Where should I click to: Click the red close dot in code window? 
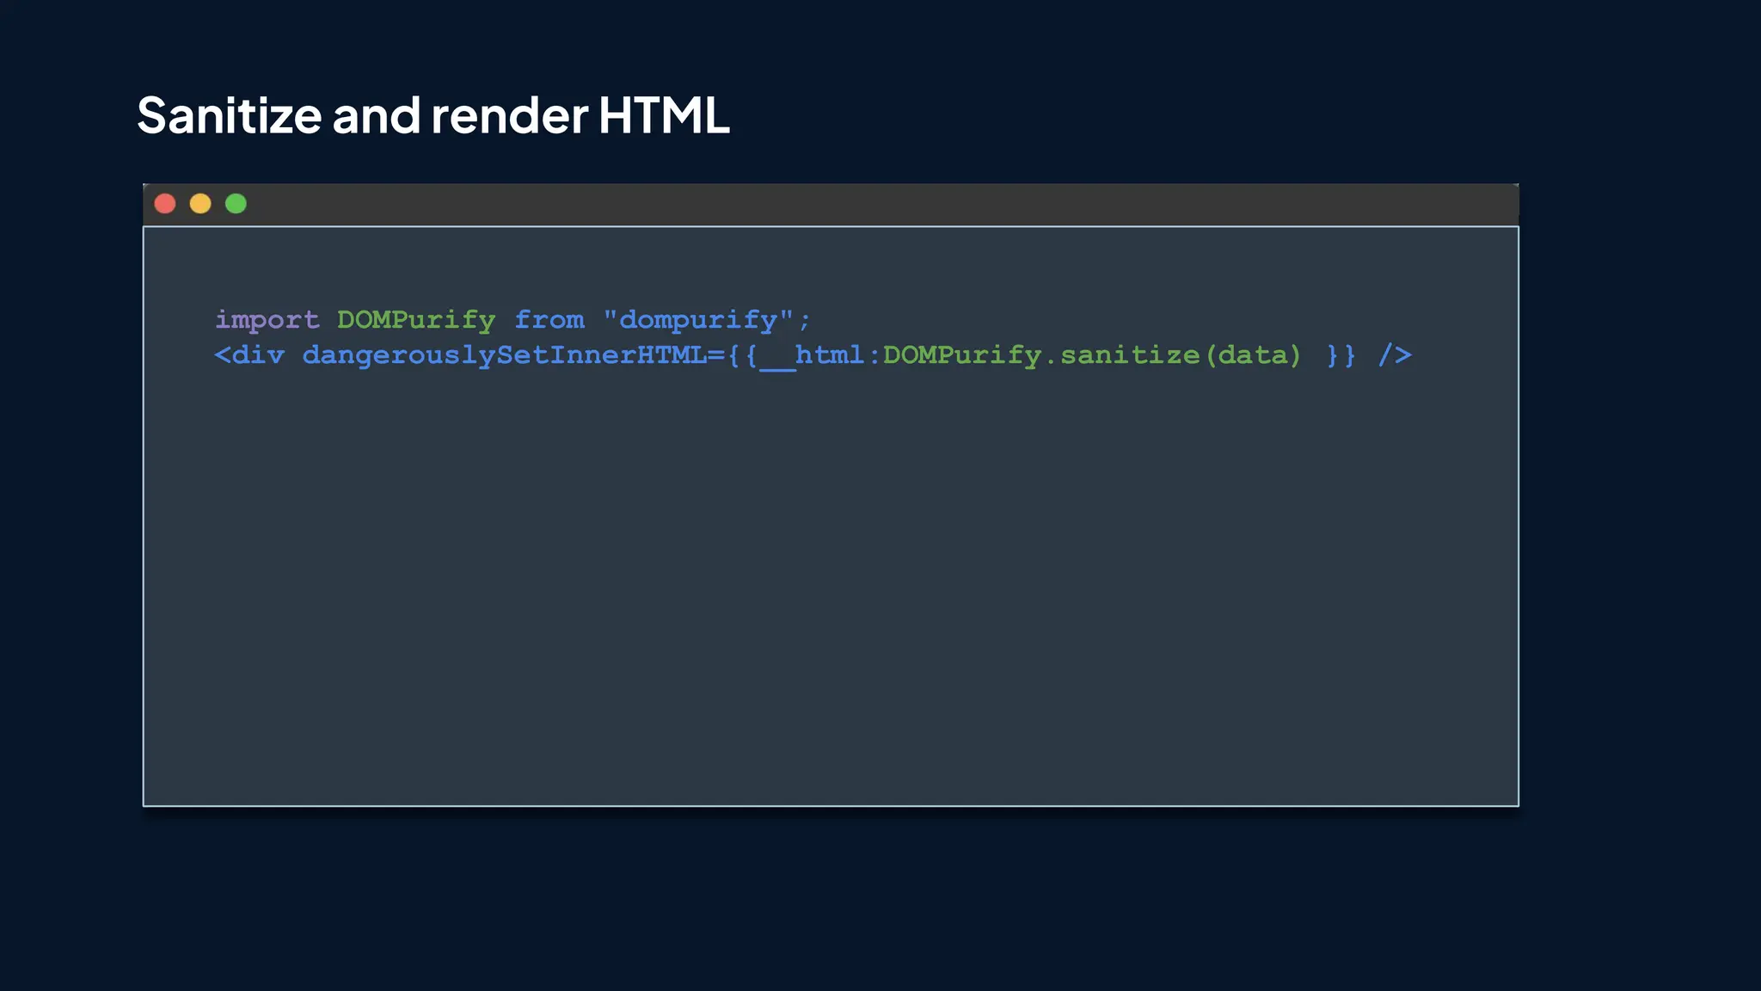tap(165, 204)
